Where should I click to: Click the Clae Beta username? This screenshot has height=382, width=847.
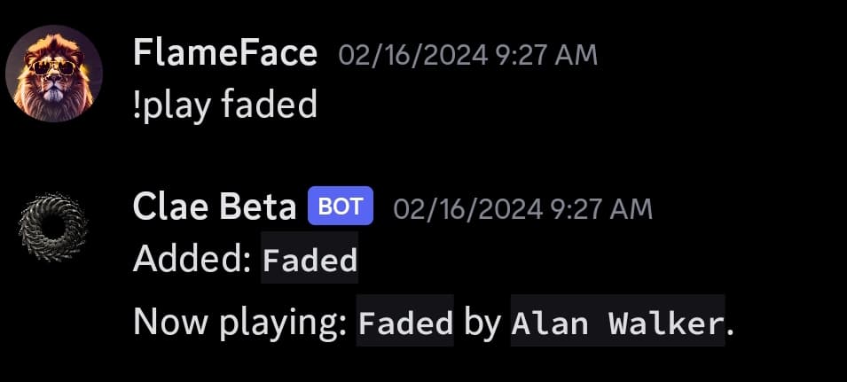coord(215,207)
